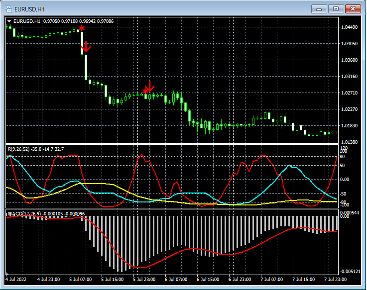Minimize the EURUSD,H1 chart window
Screen dimensions: 367x290
click(x=319, y=9)
